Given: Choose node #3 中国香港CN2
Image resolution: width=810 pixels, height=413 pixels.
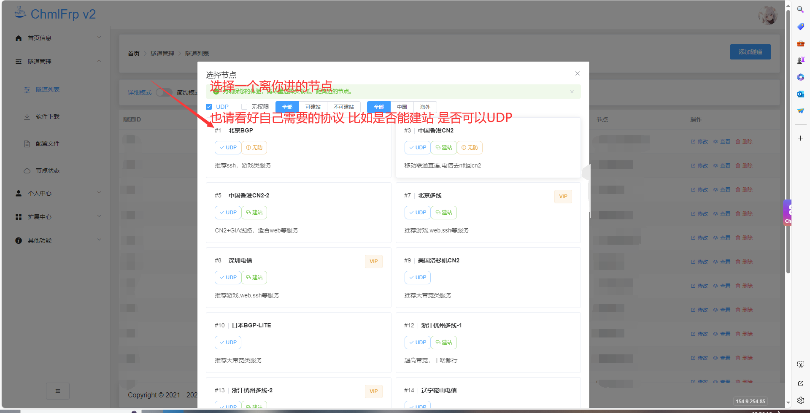Looking at the screenshot, I should pos(489,148).
